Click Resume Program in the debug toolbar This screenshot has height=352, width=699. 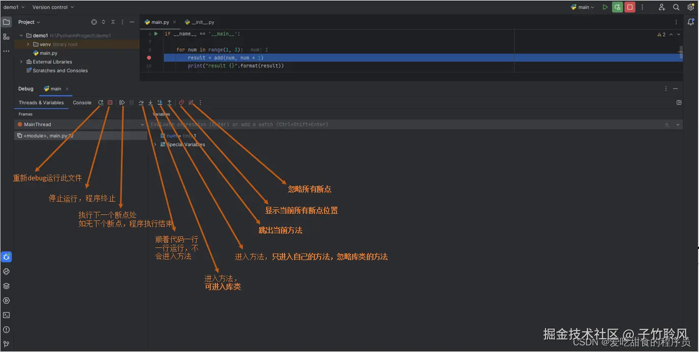coord(122,103)
